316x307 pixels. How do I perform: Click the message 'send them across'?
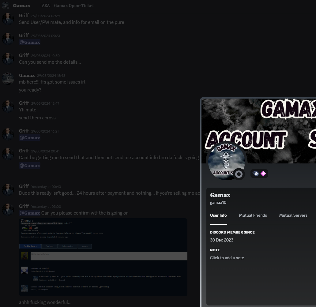coord(37,118)
